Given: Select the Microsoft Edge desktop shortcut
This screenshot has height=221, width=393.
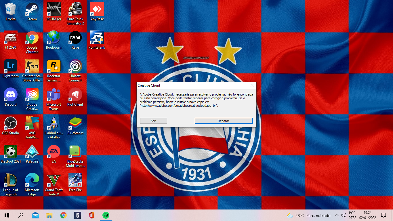Looking at the screenshot, I should pyautogui.click(x=32, y=185).
